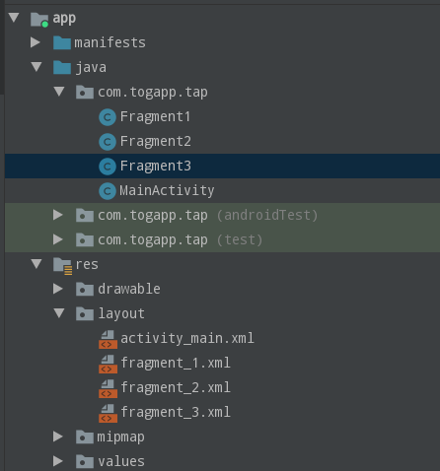
Task: Expand com.togapp.tap (test) package
Action: coord(58,239)
